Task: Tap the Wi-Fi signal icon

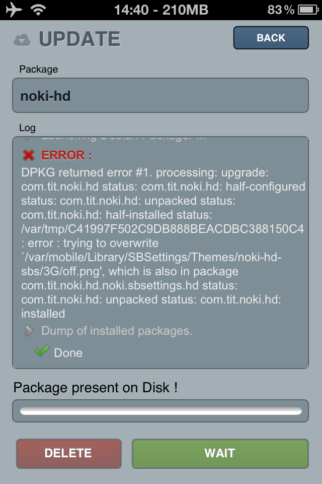Action: click(x=37, y=10)
